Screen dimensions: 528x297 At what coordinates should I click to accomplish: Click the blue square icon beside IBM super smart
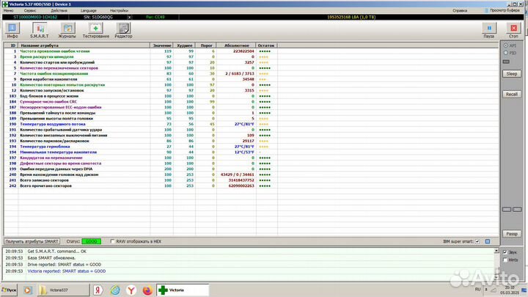tap(488, 241)
